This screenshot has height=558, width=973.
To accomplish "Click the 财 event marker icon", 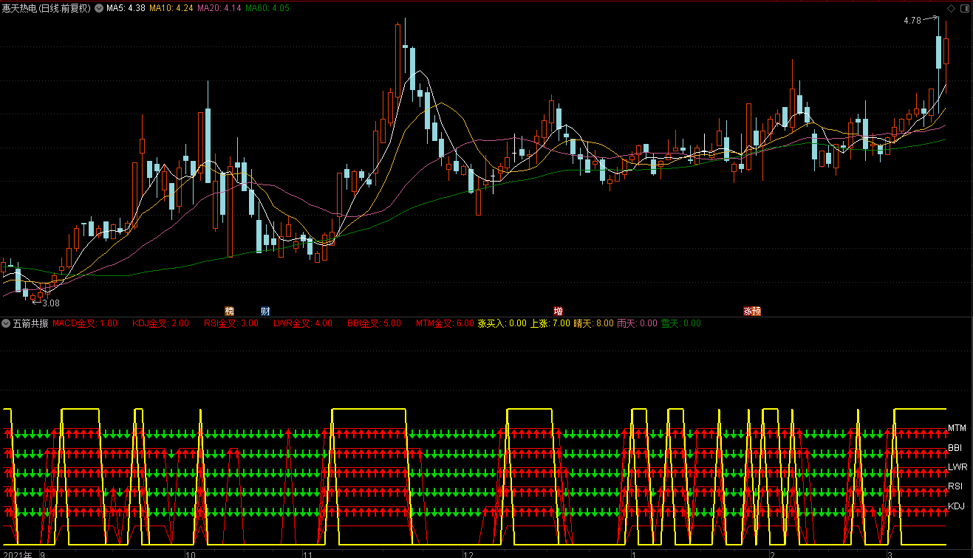I will pyautogui.click(x=265, y=311).
